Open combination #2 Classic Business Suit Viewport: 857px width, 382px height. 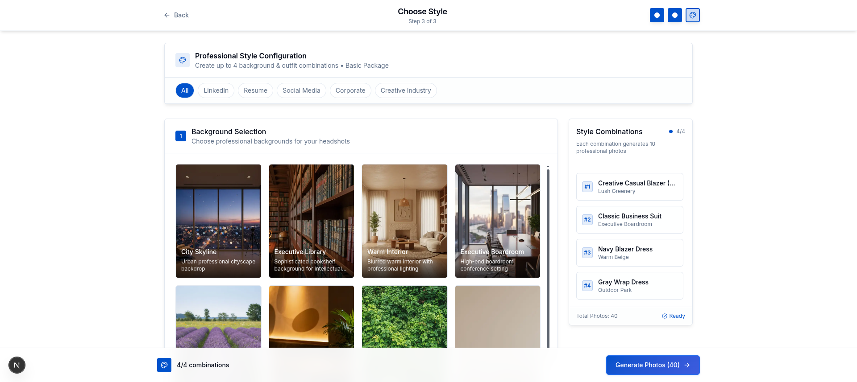click(x=629, y=220)
